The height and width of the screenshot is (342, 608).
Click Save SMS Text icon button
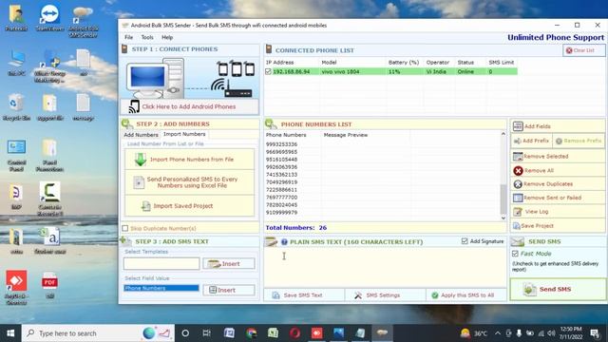(275, 295)
